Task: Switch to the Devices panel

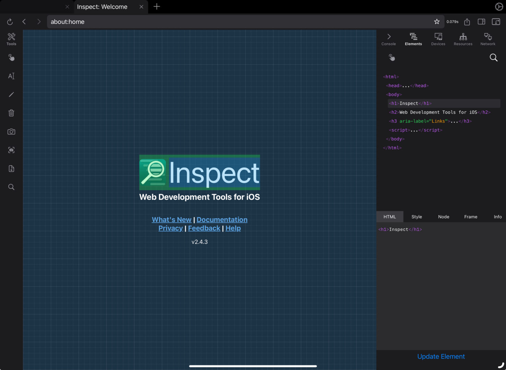Action: 438,39
